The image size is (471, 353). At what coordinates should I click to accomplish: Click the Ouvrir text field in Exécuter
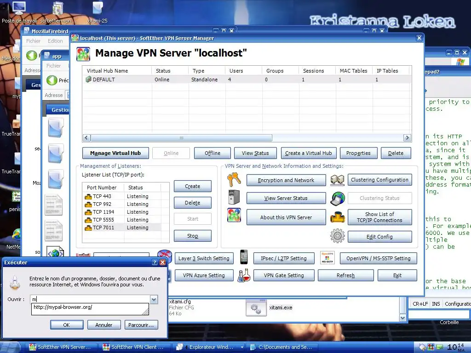[90, 299]
